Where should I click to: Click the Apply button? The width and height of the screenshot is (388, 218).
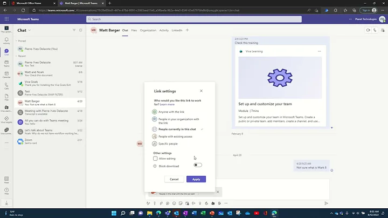click(196, 179)
